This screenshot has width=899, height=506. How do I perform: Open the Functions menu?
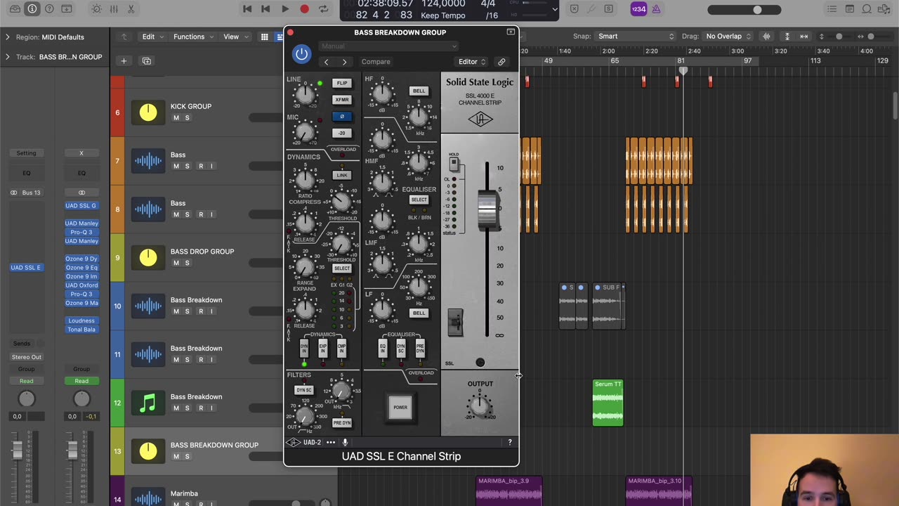click(x=193, y=37)
